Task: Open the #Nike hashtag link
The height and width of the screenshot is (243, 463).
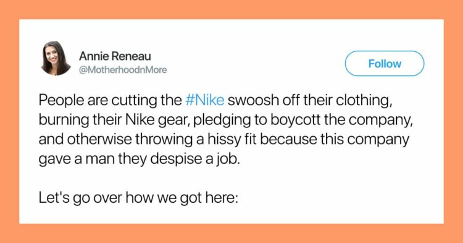Action: click(204, 100)
